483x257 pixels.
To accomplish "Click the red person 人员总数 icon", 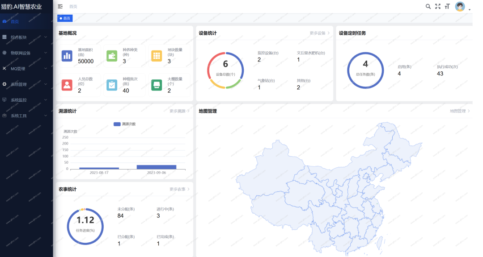I will (67, 85).
